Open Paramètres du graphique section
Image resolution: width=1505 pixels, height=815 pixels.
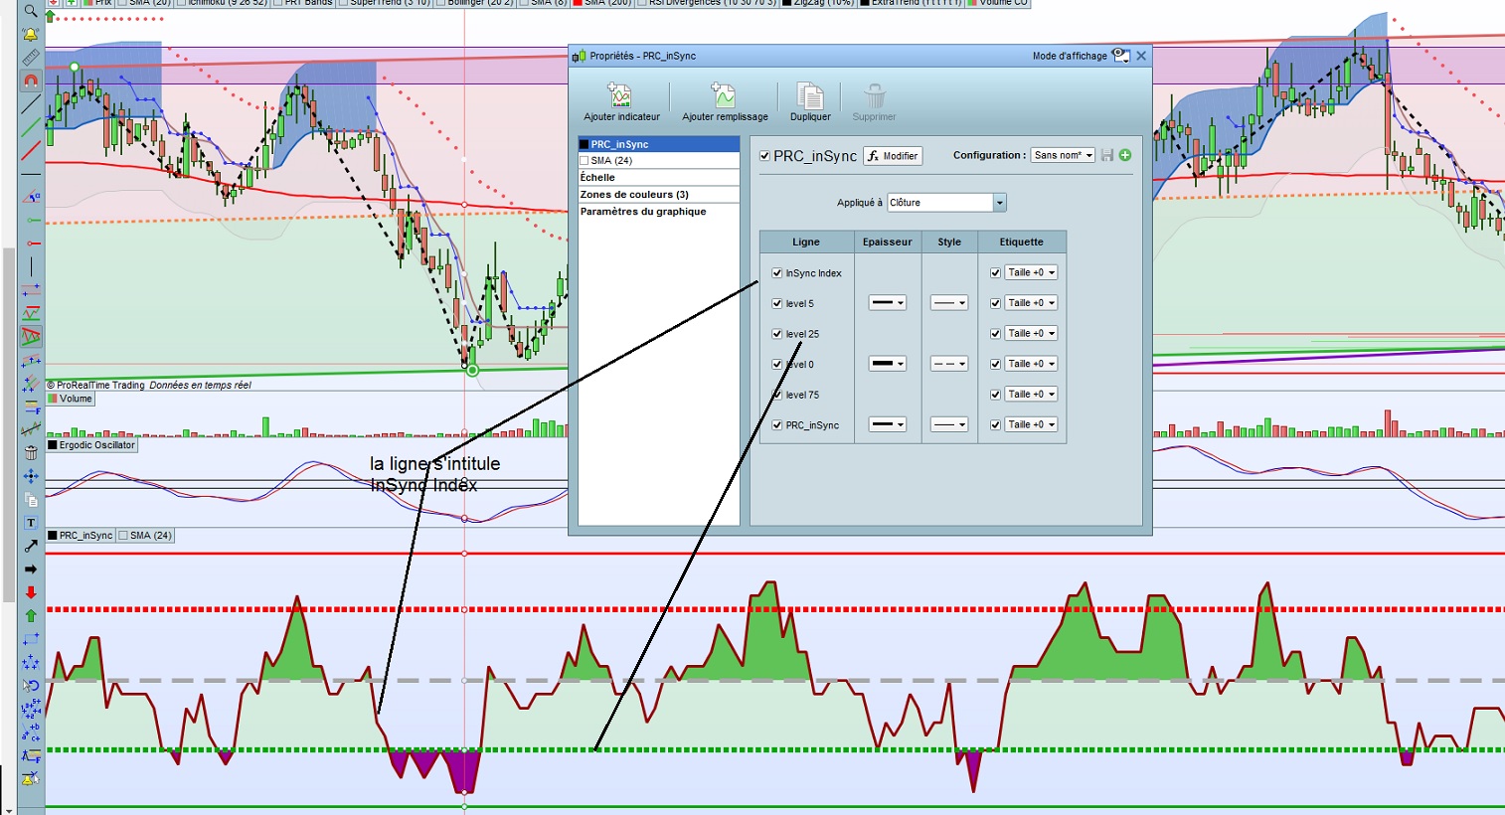tap(659, 212)
